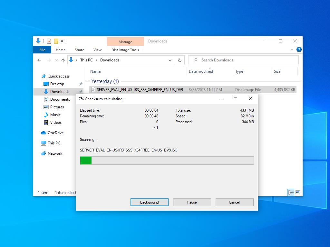This screenshot has width=330, height=247.
Task: Click the ISO file name in checksum dialog
Action: pyautogui.click(x=129, y=150)
